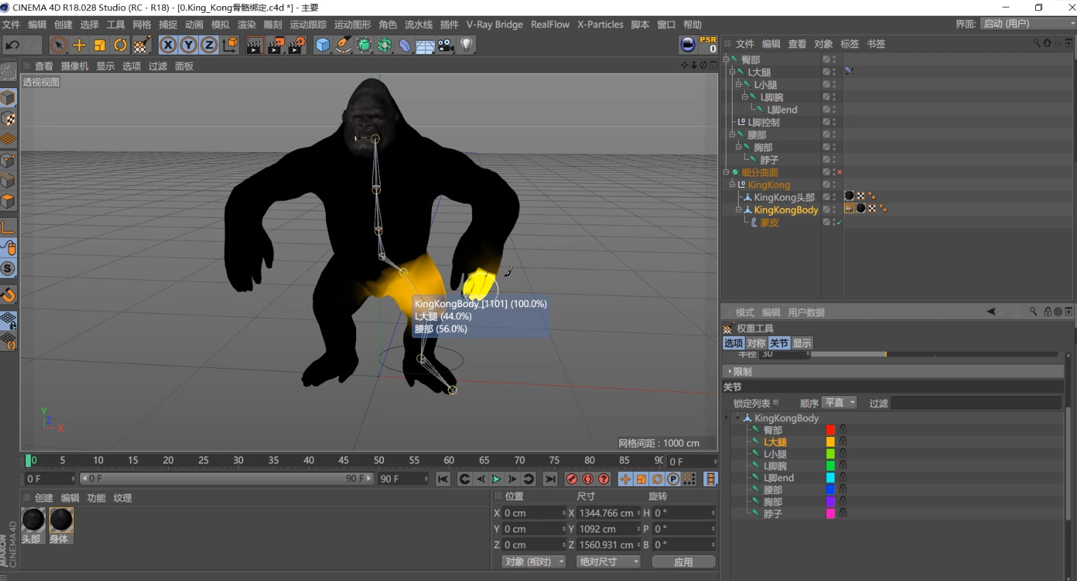Collapse the 腰部 joint in object tree
Image resolution: width=1077 pixels, height=581 pixels.
coord(732,134)
